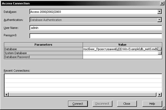Select the first row in Recent Connections
This screenshot has height=110, width=166.
click(x=83, y=76)
